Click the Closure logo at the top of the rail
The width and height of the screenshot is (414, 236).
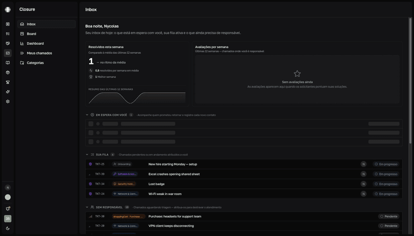[8, 10]
